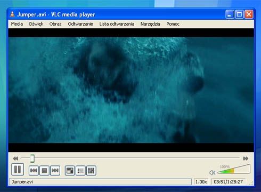Viewport: 261px width, 192px height.
Task: Open the Dźwięk menu
Action: point(36,24)
